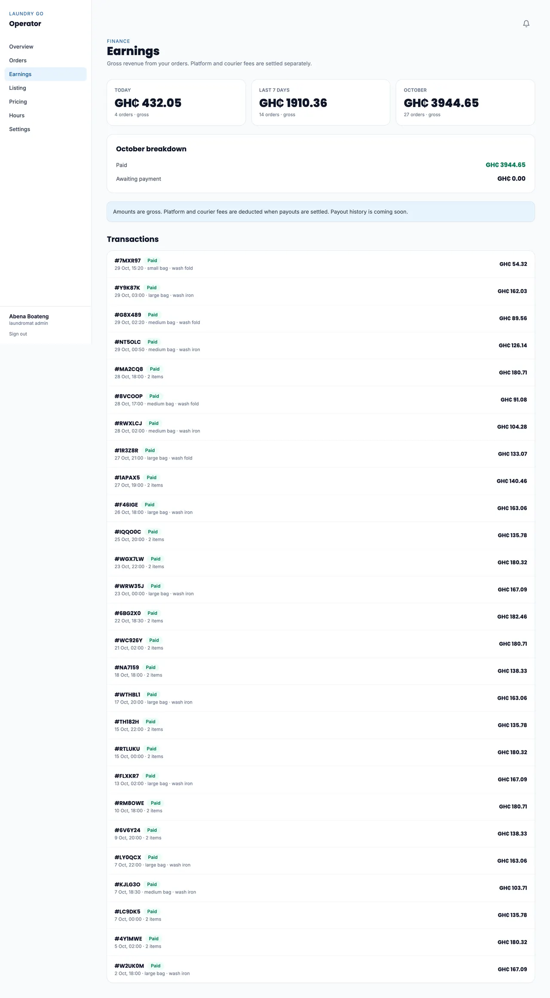The image size is (550, 998).
Task: Select transaction #MA2CQ8
Action: click(321, 373)
